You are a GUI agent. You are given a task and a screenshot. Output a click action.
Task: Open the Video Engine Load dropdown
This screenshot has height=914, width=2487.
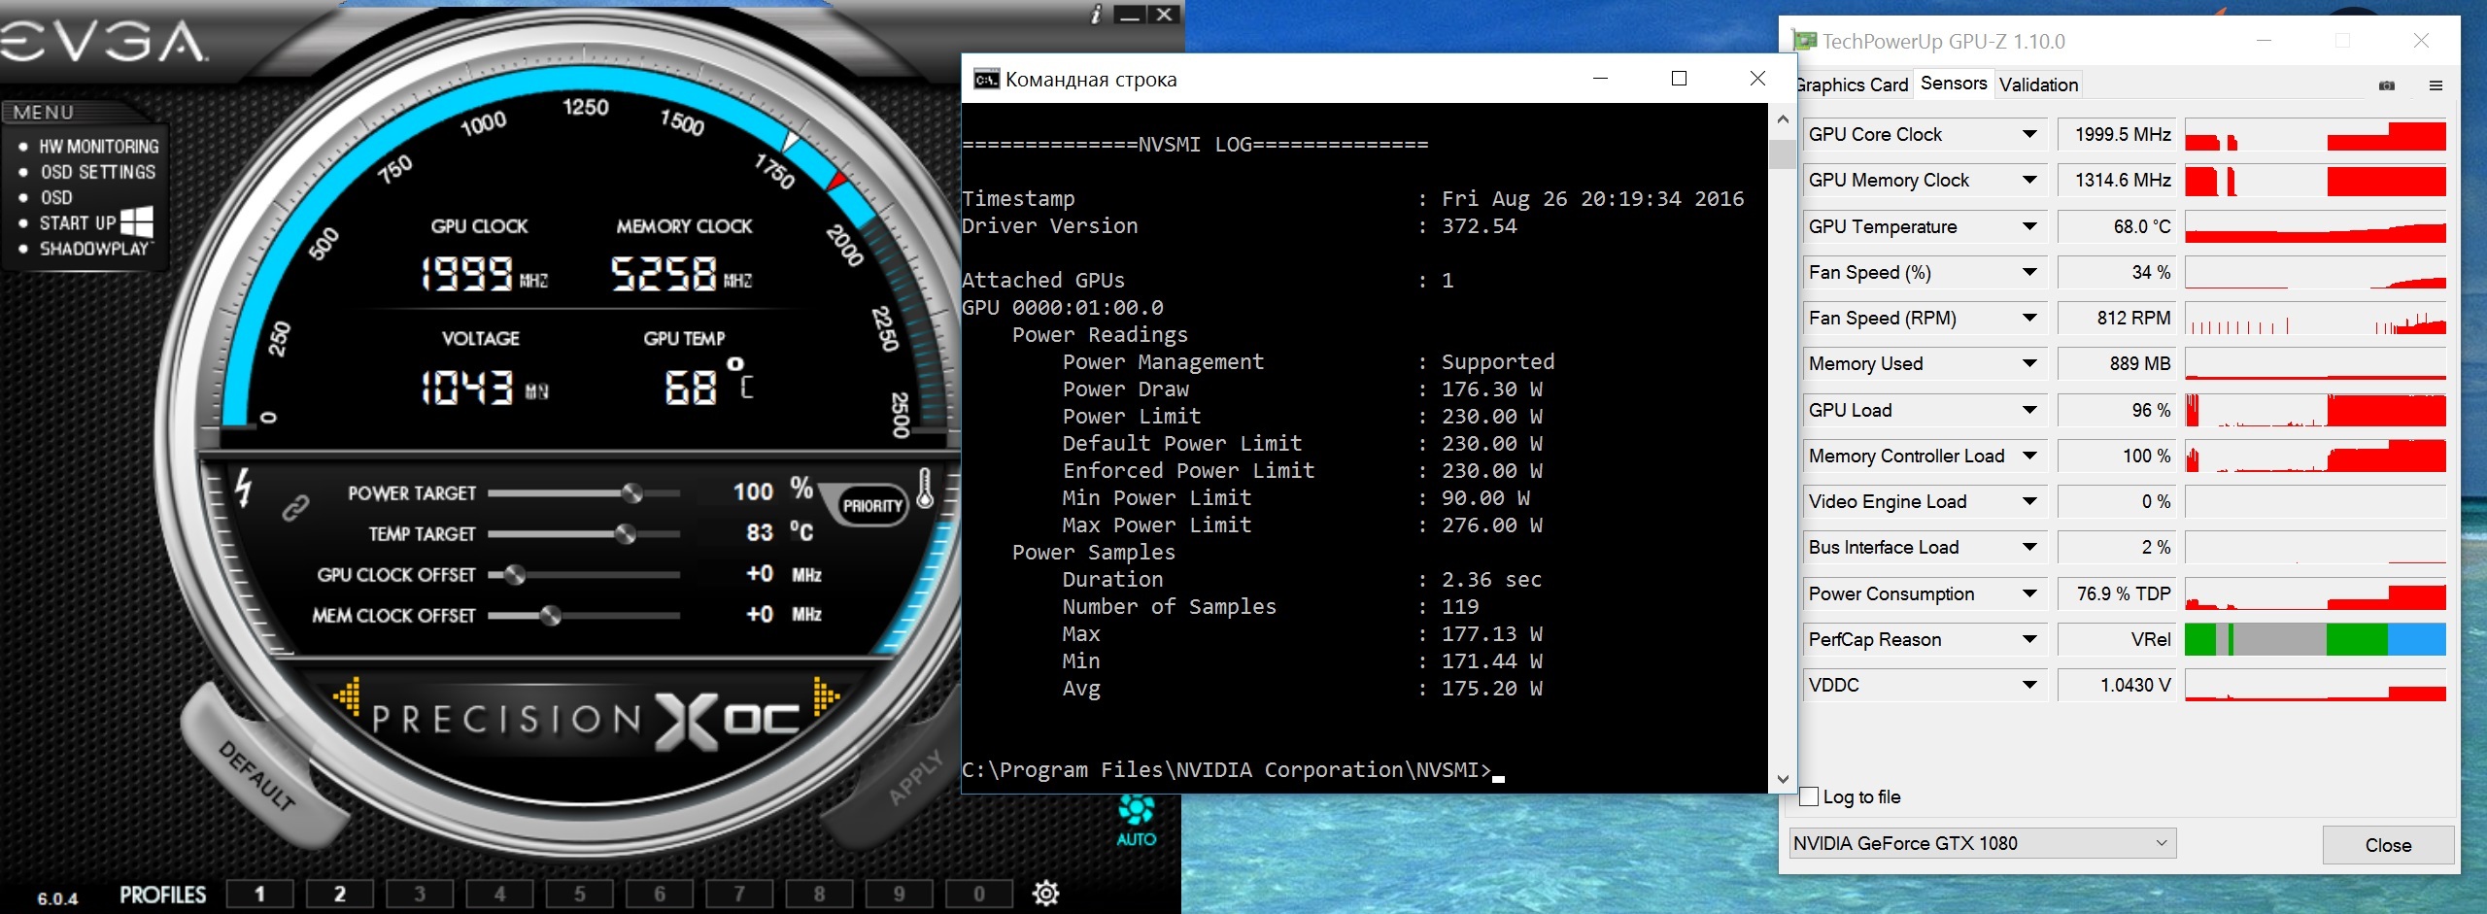(x=2029, y=501)
